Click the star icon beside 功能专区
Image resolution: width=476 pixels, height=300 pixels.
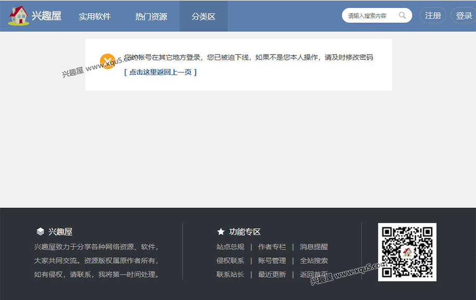[x=221, y=232]
